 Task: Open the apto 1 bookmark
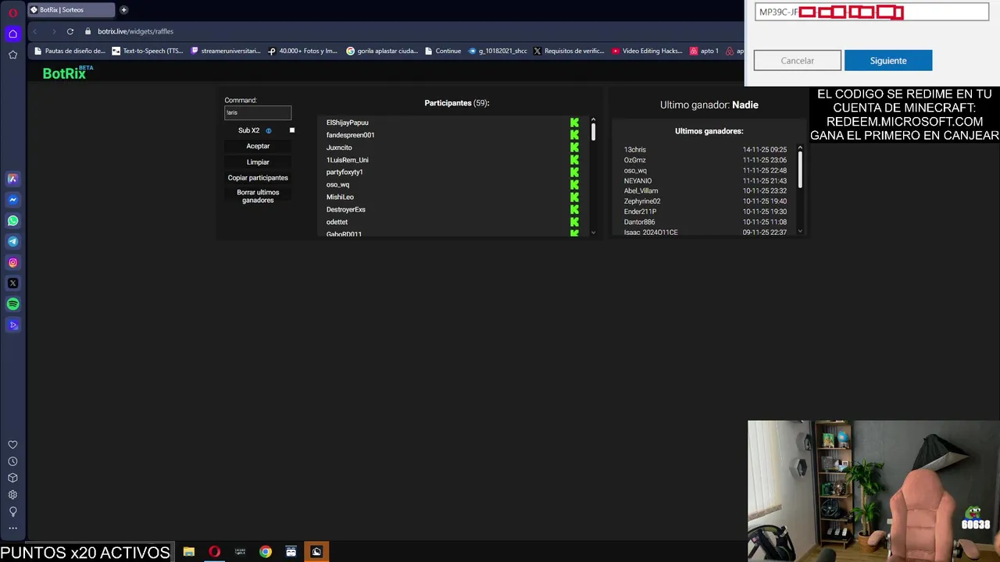704,51
